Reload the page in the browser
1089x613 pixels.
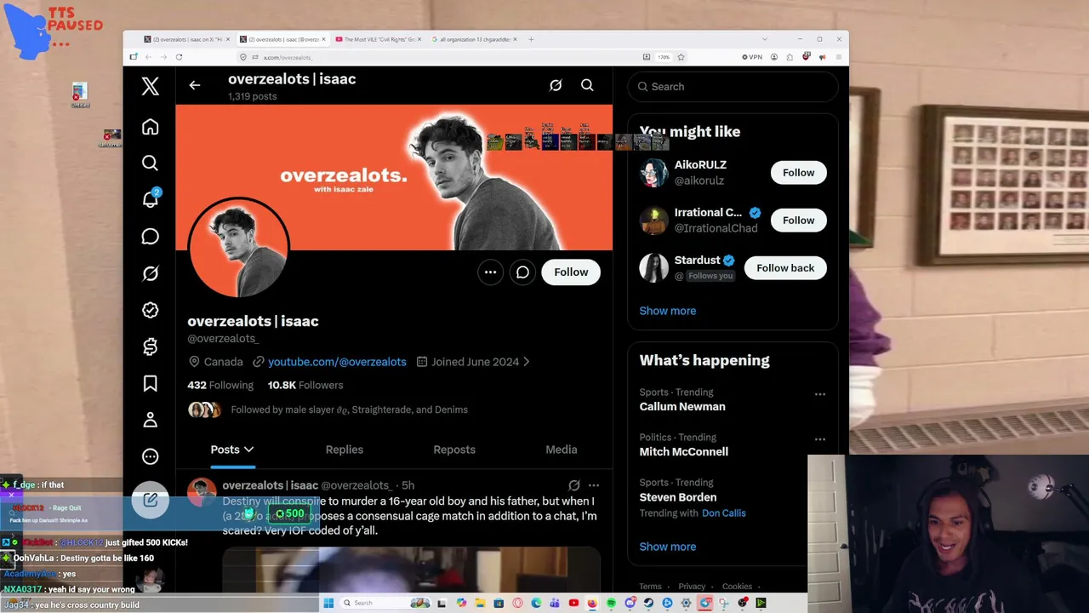179,57
